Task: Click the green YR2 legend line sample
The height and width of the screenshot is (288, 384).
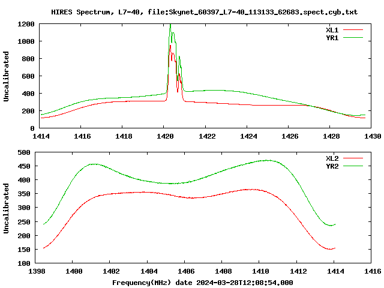Action: 353,166
